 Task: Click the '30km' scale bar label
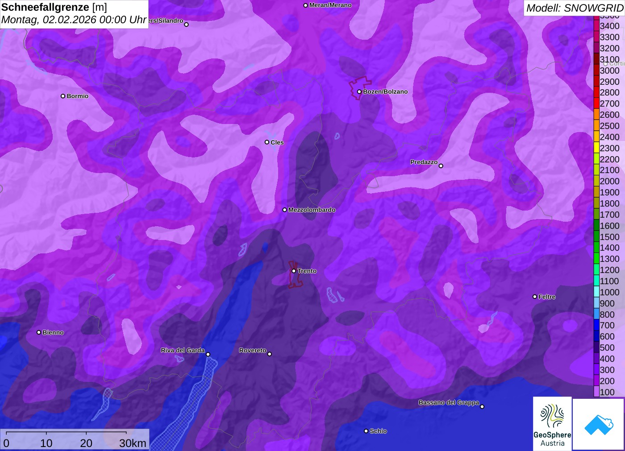[133, 443]
